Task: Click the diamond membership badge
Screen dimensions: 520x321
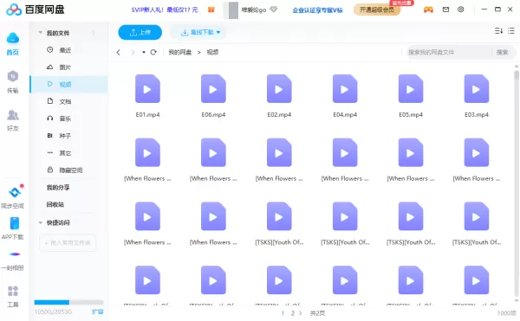Action: click(273, 10)
